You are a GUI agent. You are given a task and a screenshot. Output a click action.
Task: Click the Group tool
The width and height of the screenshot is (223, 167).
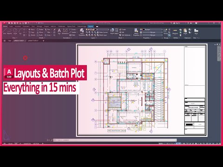(x=166, y=31)
